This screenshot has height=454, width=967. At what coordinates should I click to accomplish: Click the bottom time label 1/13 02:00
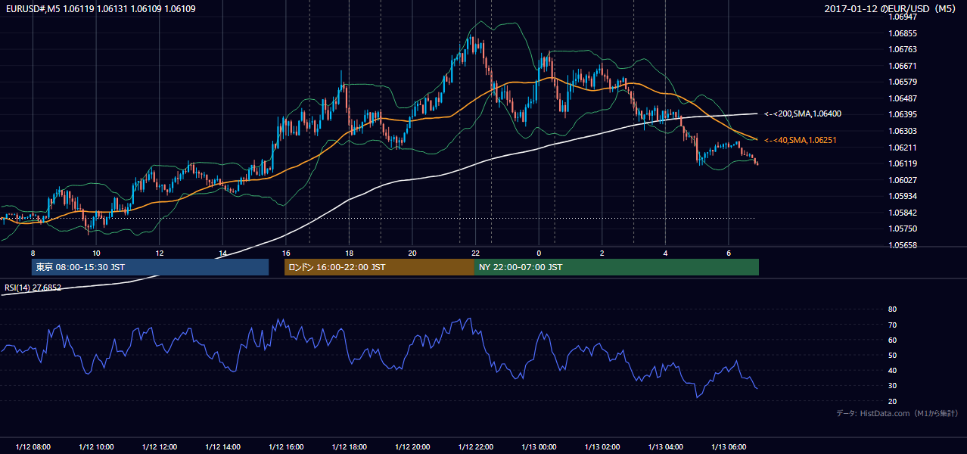pos(602,447)
